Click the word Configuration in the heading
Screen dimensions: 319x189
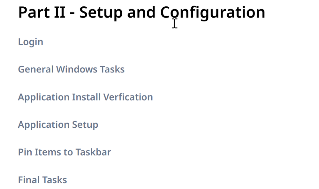tap(213, 13)
